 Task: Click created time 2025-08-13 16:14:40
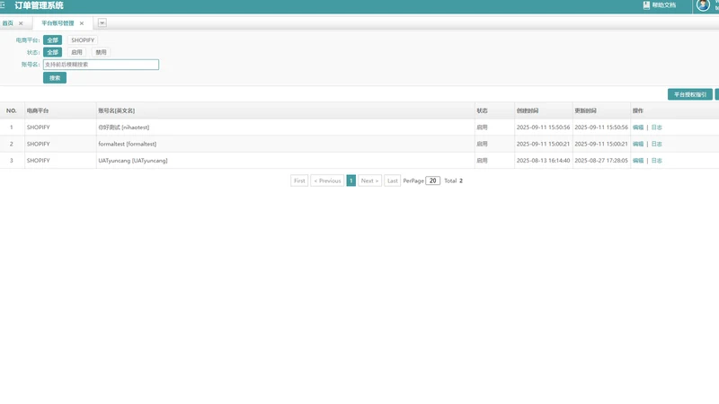543,161
